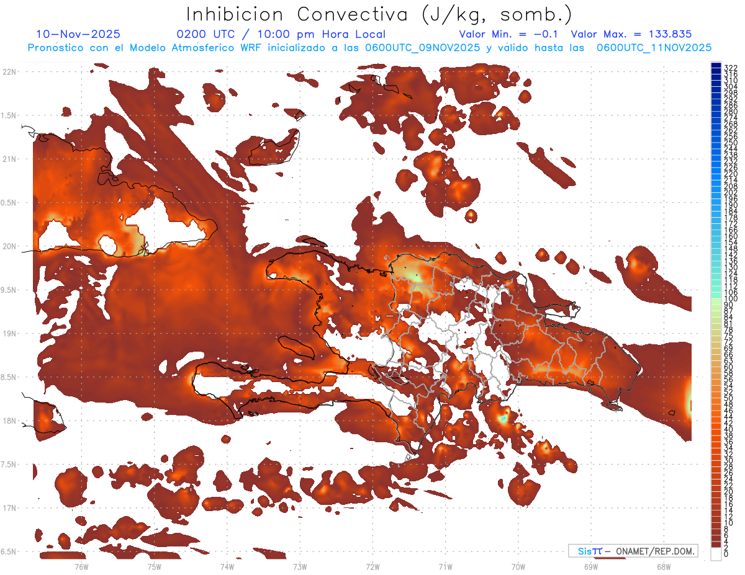
Task: Click the 75W longitude label
Action: 155,566
